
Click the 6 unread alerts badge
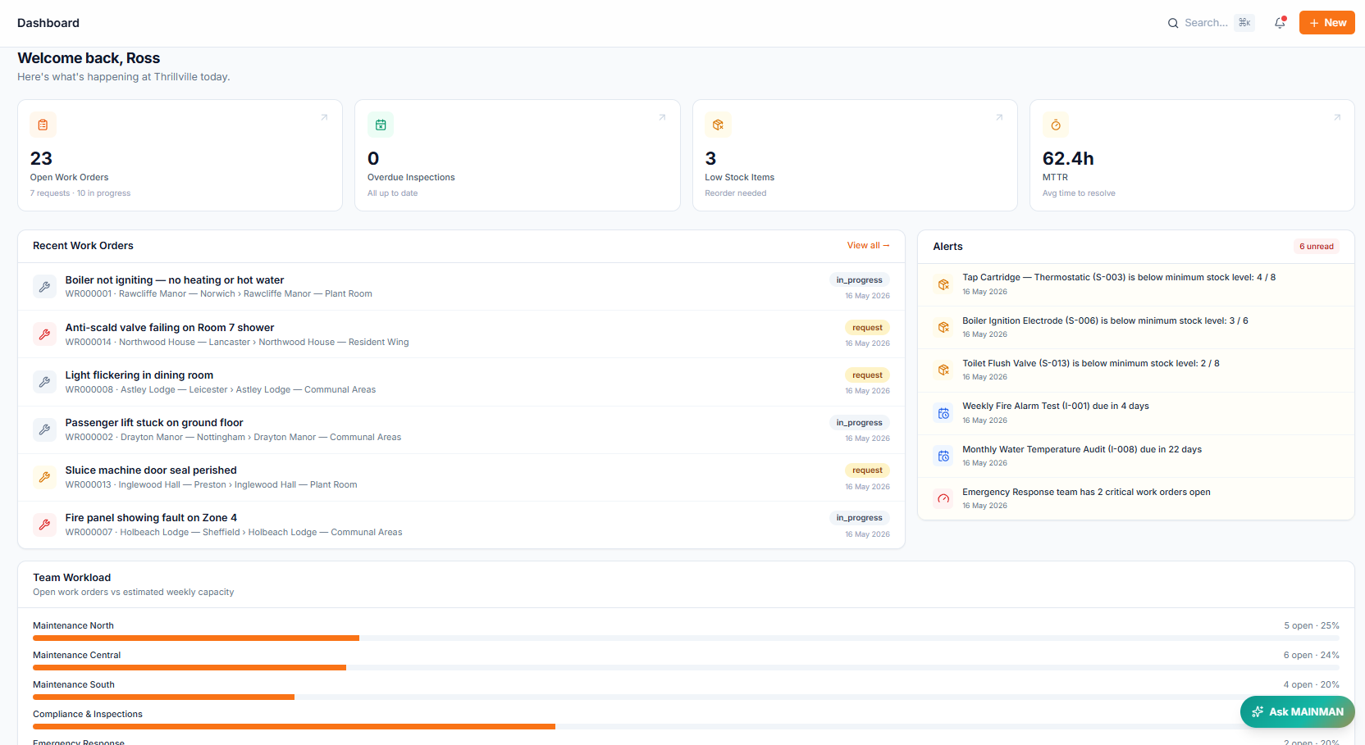(x=1316, y=246)
